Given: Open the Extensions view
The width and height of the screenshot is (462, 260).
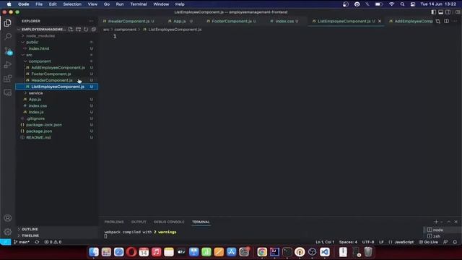Looking at the screenshot, I should tap(8, 79).
